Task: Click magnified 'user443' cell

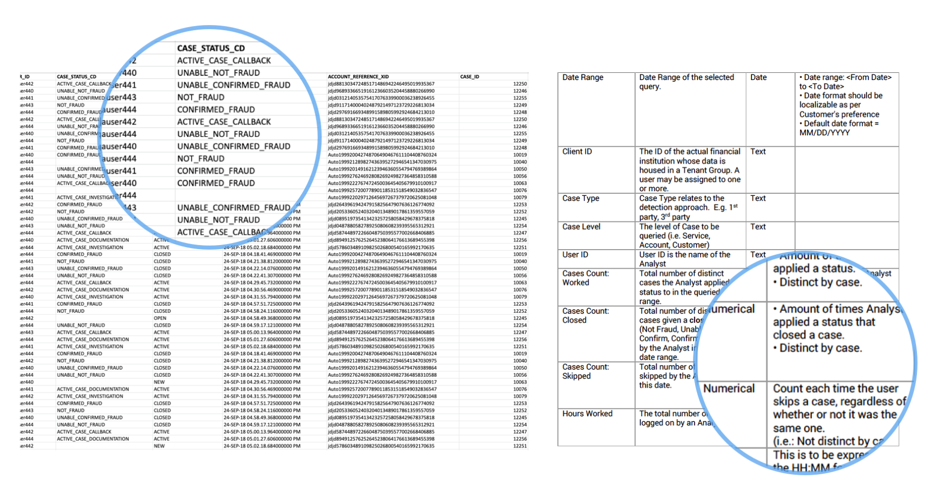Action: point(121,97)
